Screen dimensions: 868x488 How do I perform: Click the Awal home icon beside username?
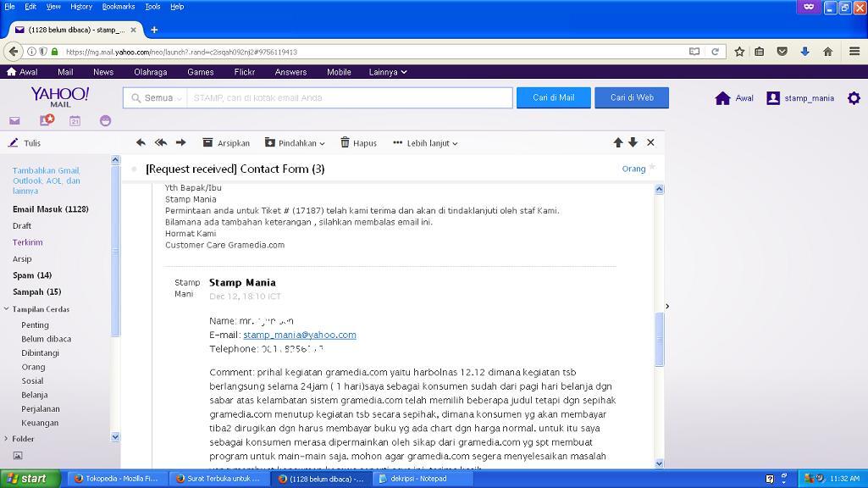point(733,98)
